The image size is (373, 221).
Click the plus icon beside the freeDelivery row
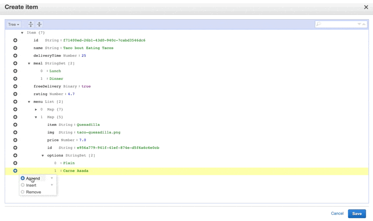(15, 86)
